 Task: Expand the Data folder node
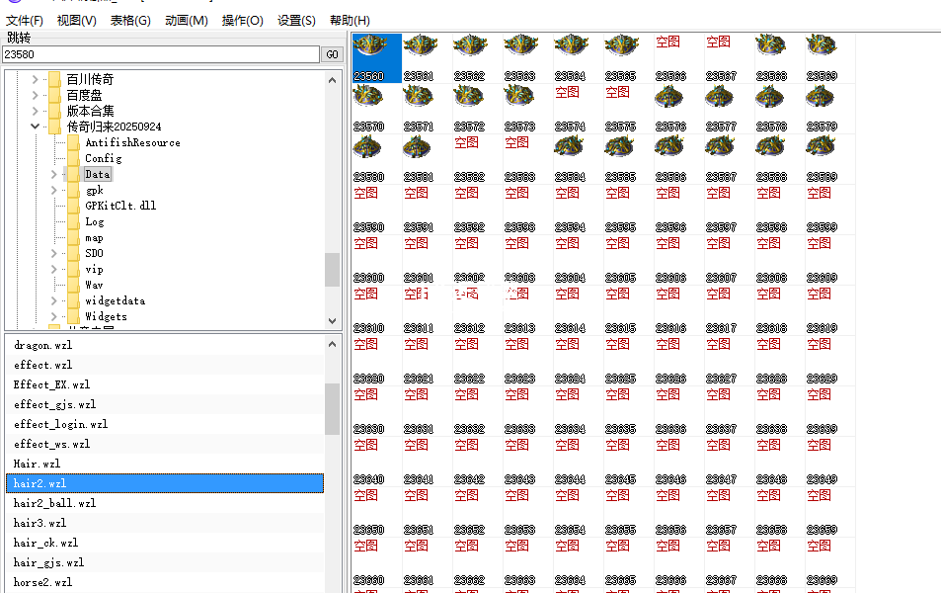tap(54, 174)
